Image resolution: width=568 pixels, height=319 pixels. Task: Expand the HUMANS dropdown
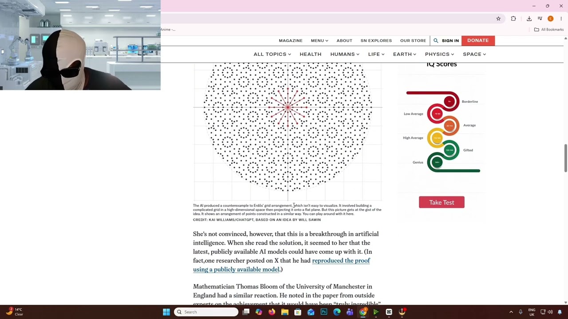[x=345, y=54]
